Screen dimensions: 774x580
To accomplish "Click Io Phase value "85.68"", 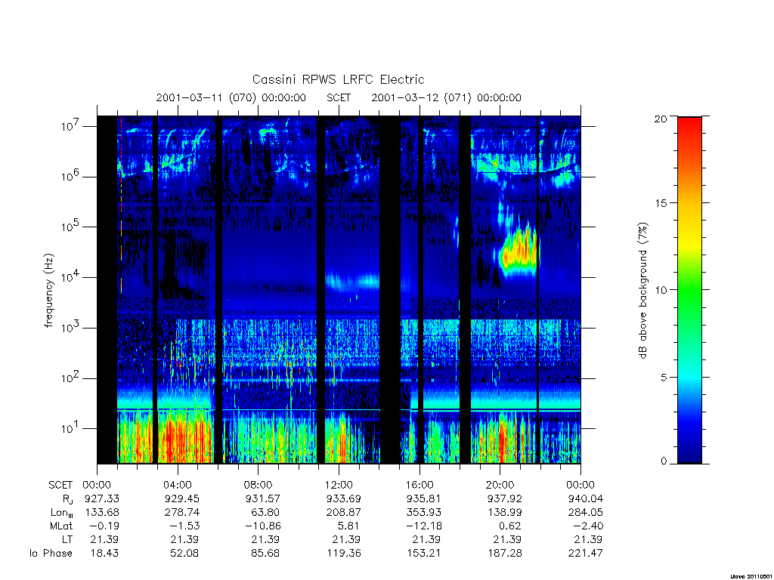I will [265, 554].
